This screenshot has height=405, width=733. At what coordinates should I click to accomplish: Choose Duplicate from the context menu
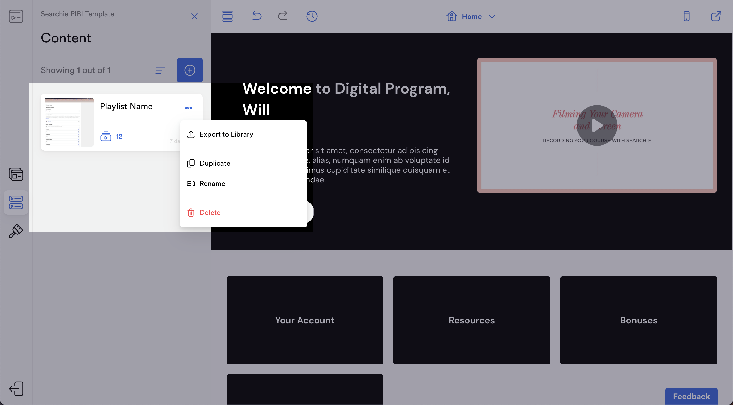[215, 163]
